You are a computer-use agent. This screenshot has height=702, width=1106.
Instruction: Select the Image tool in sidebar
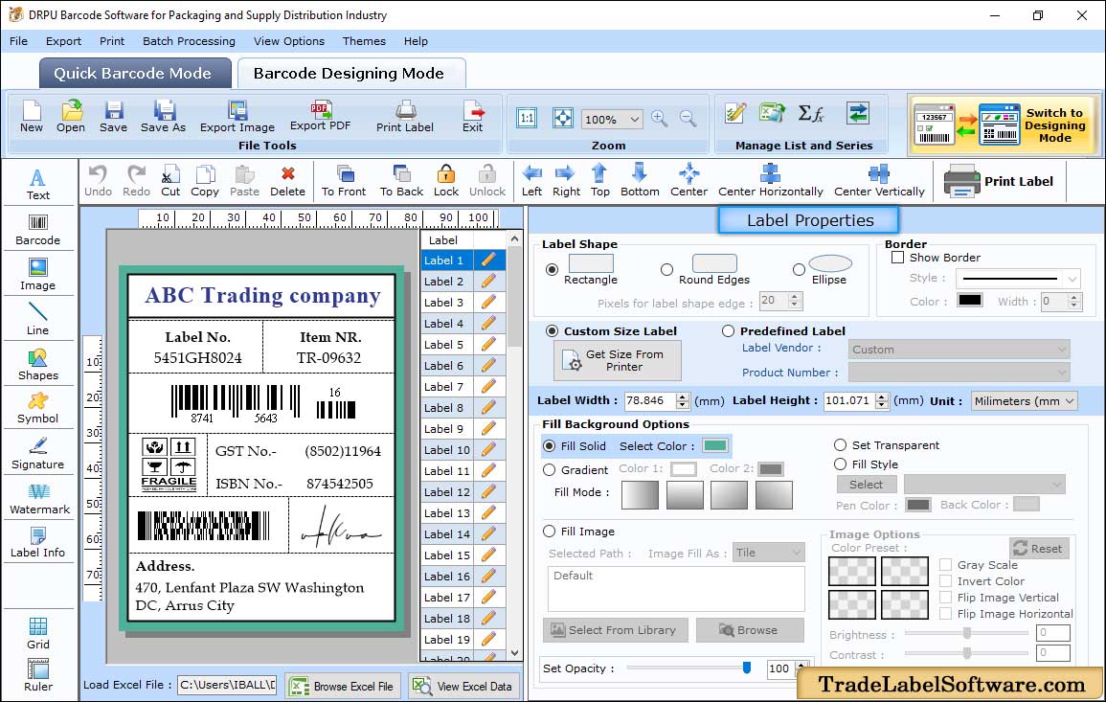tap(38, 275)
